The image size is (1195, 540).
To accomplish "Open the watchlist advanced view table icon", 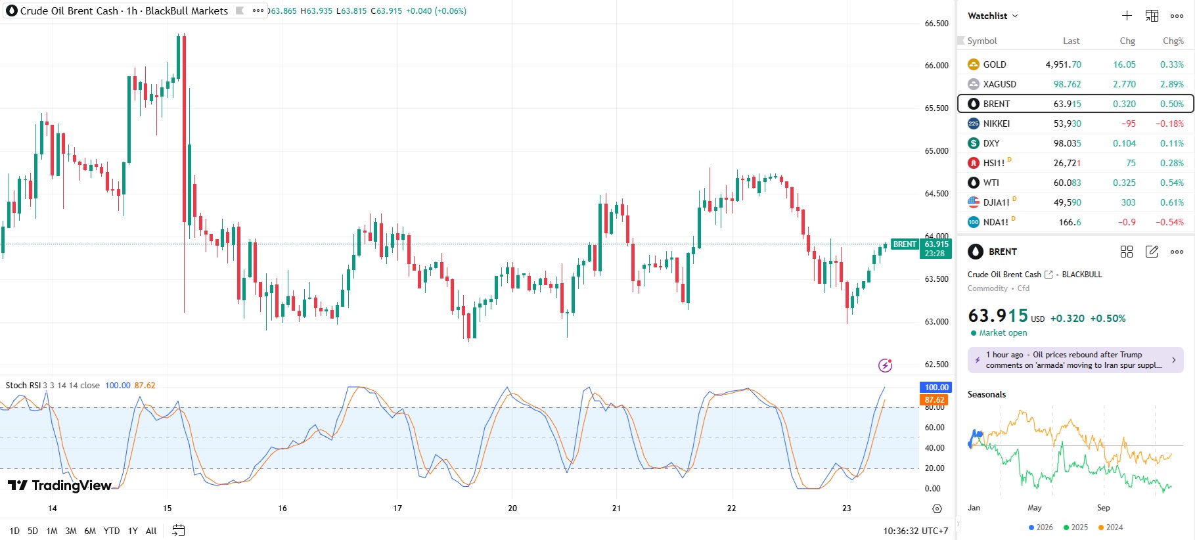I will click(x=1152, y=16).
